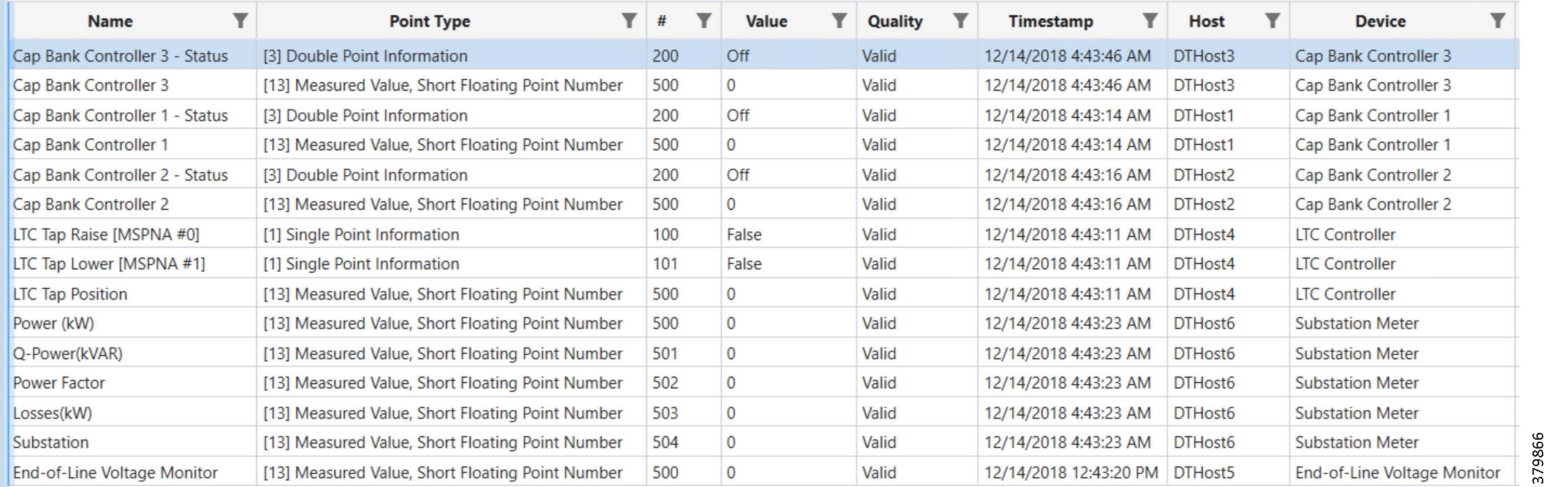Click the 'DTHost5' host cell

[1203, 473]
